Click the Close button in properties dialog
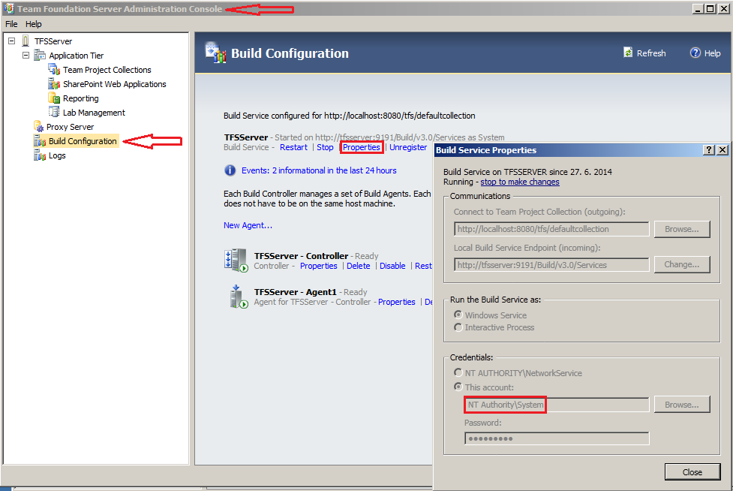Image resolution: width=733 pixels, height=491 pixels. click(x=692, y=471)
